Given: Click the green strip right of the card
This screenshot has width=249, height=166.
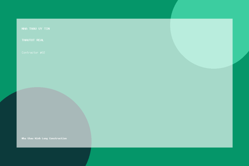Looking at the screenshot, I should [x=241, y=108].
